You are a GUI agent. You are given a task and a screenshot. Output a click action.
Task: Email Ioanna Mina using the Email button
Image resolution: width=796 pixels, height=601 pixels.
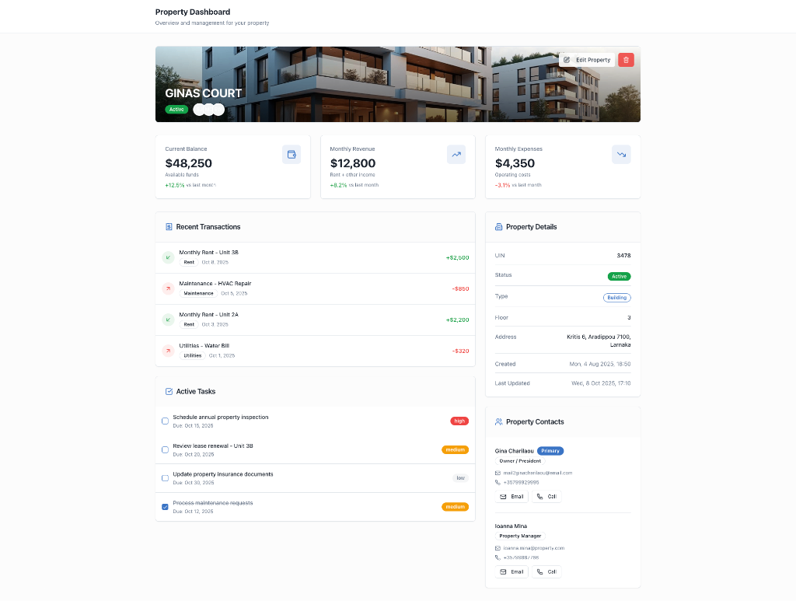[x=511, y=571]
